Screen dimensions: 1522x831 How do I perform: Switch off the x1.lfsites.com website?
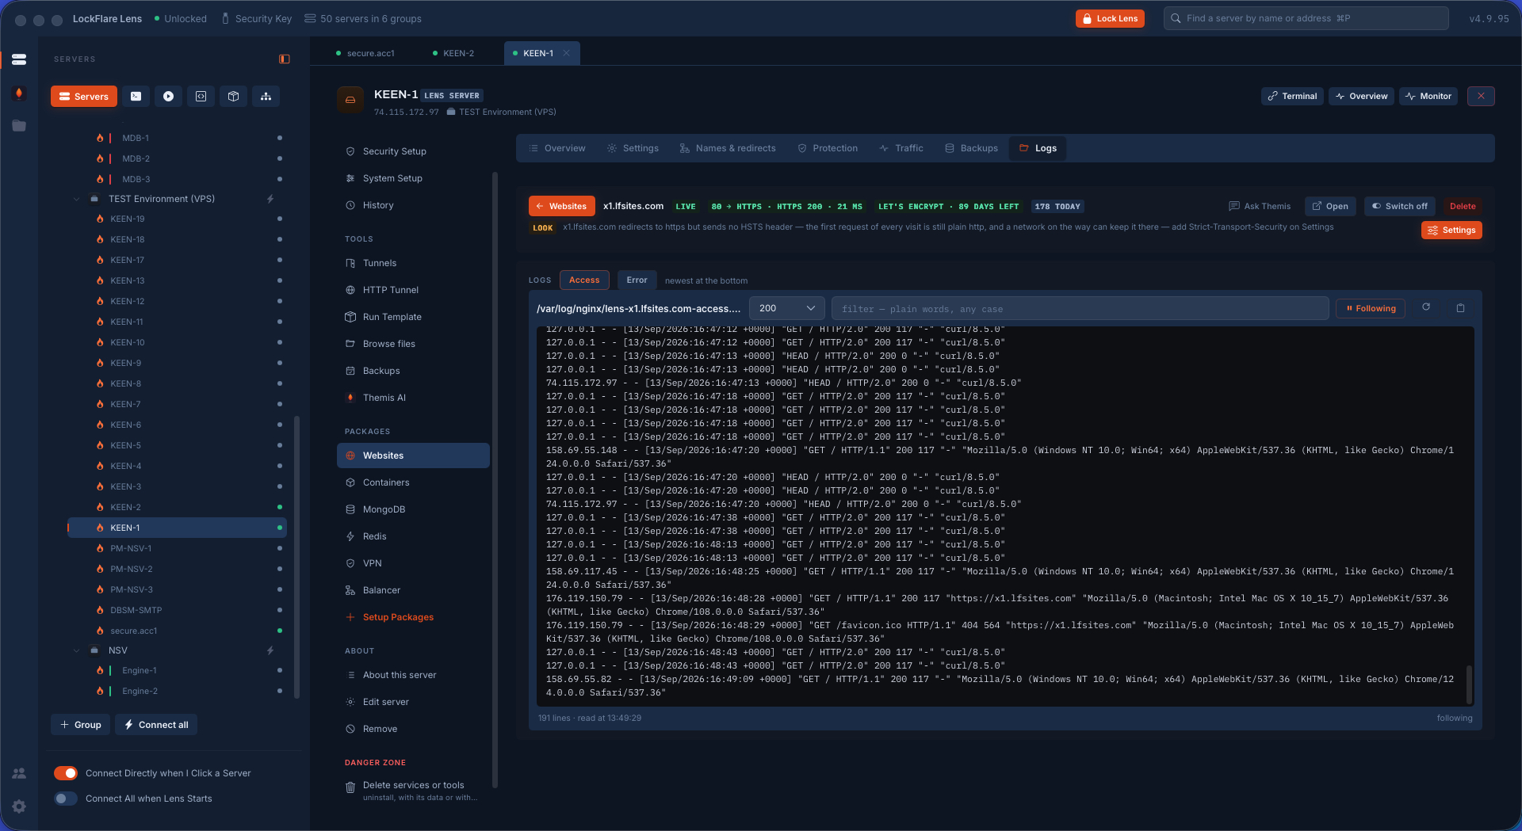[x=1399, y=206]
